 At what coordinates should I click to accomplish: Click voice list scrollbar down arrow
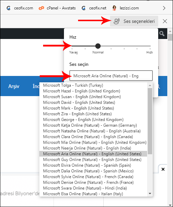tap(150, 194)
